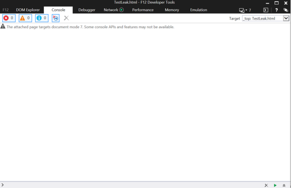This screenshot has width=291, height=188.
Task: Close the F12 Developer Tools window
Action: pos(286,3)
